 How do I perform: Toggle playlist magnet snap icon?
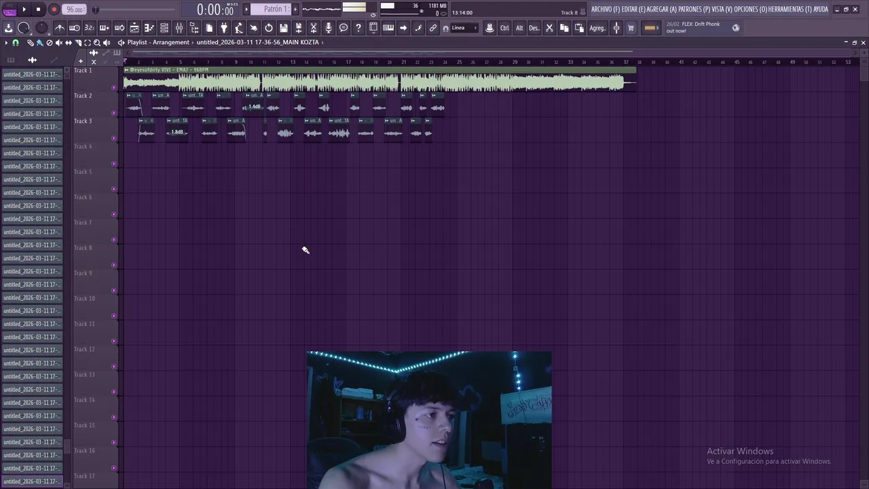16,43
